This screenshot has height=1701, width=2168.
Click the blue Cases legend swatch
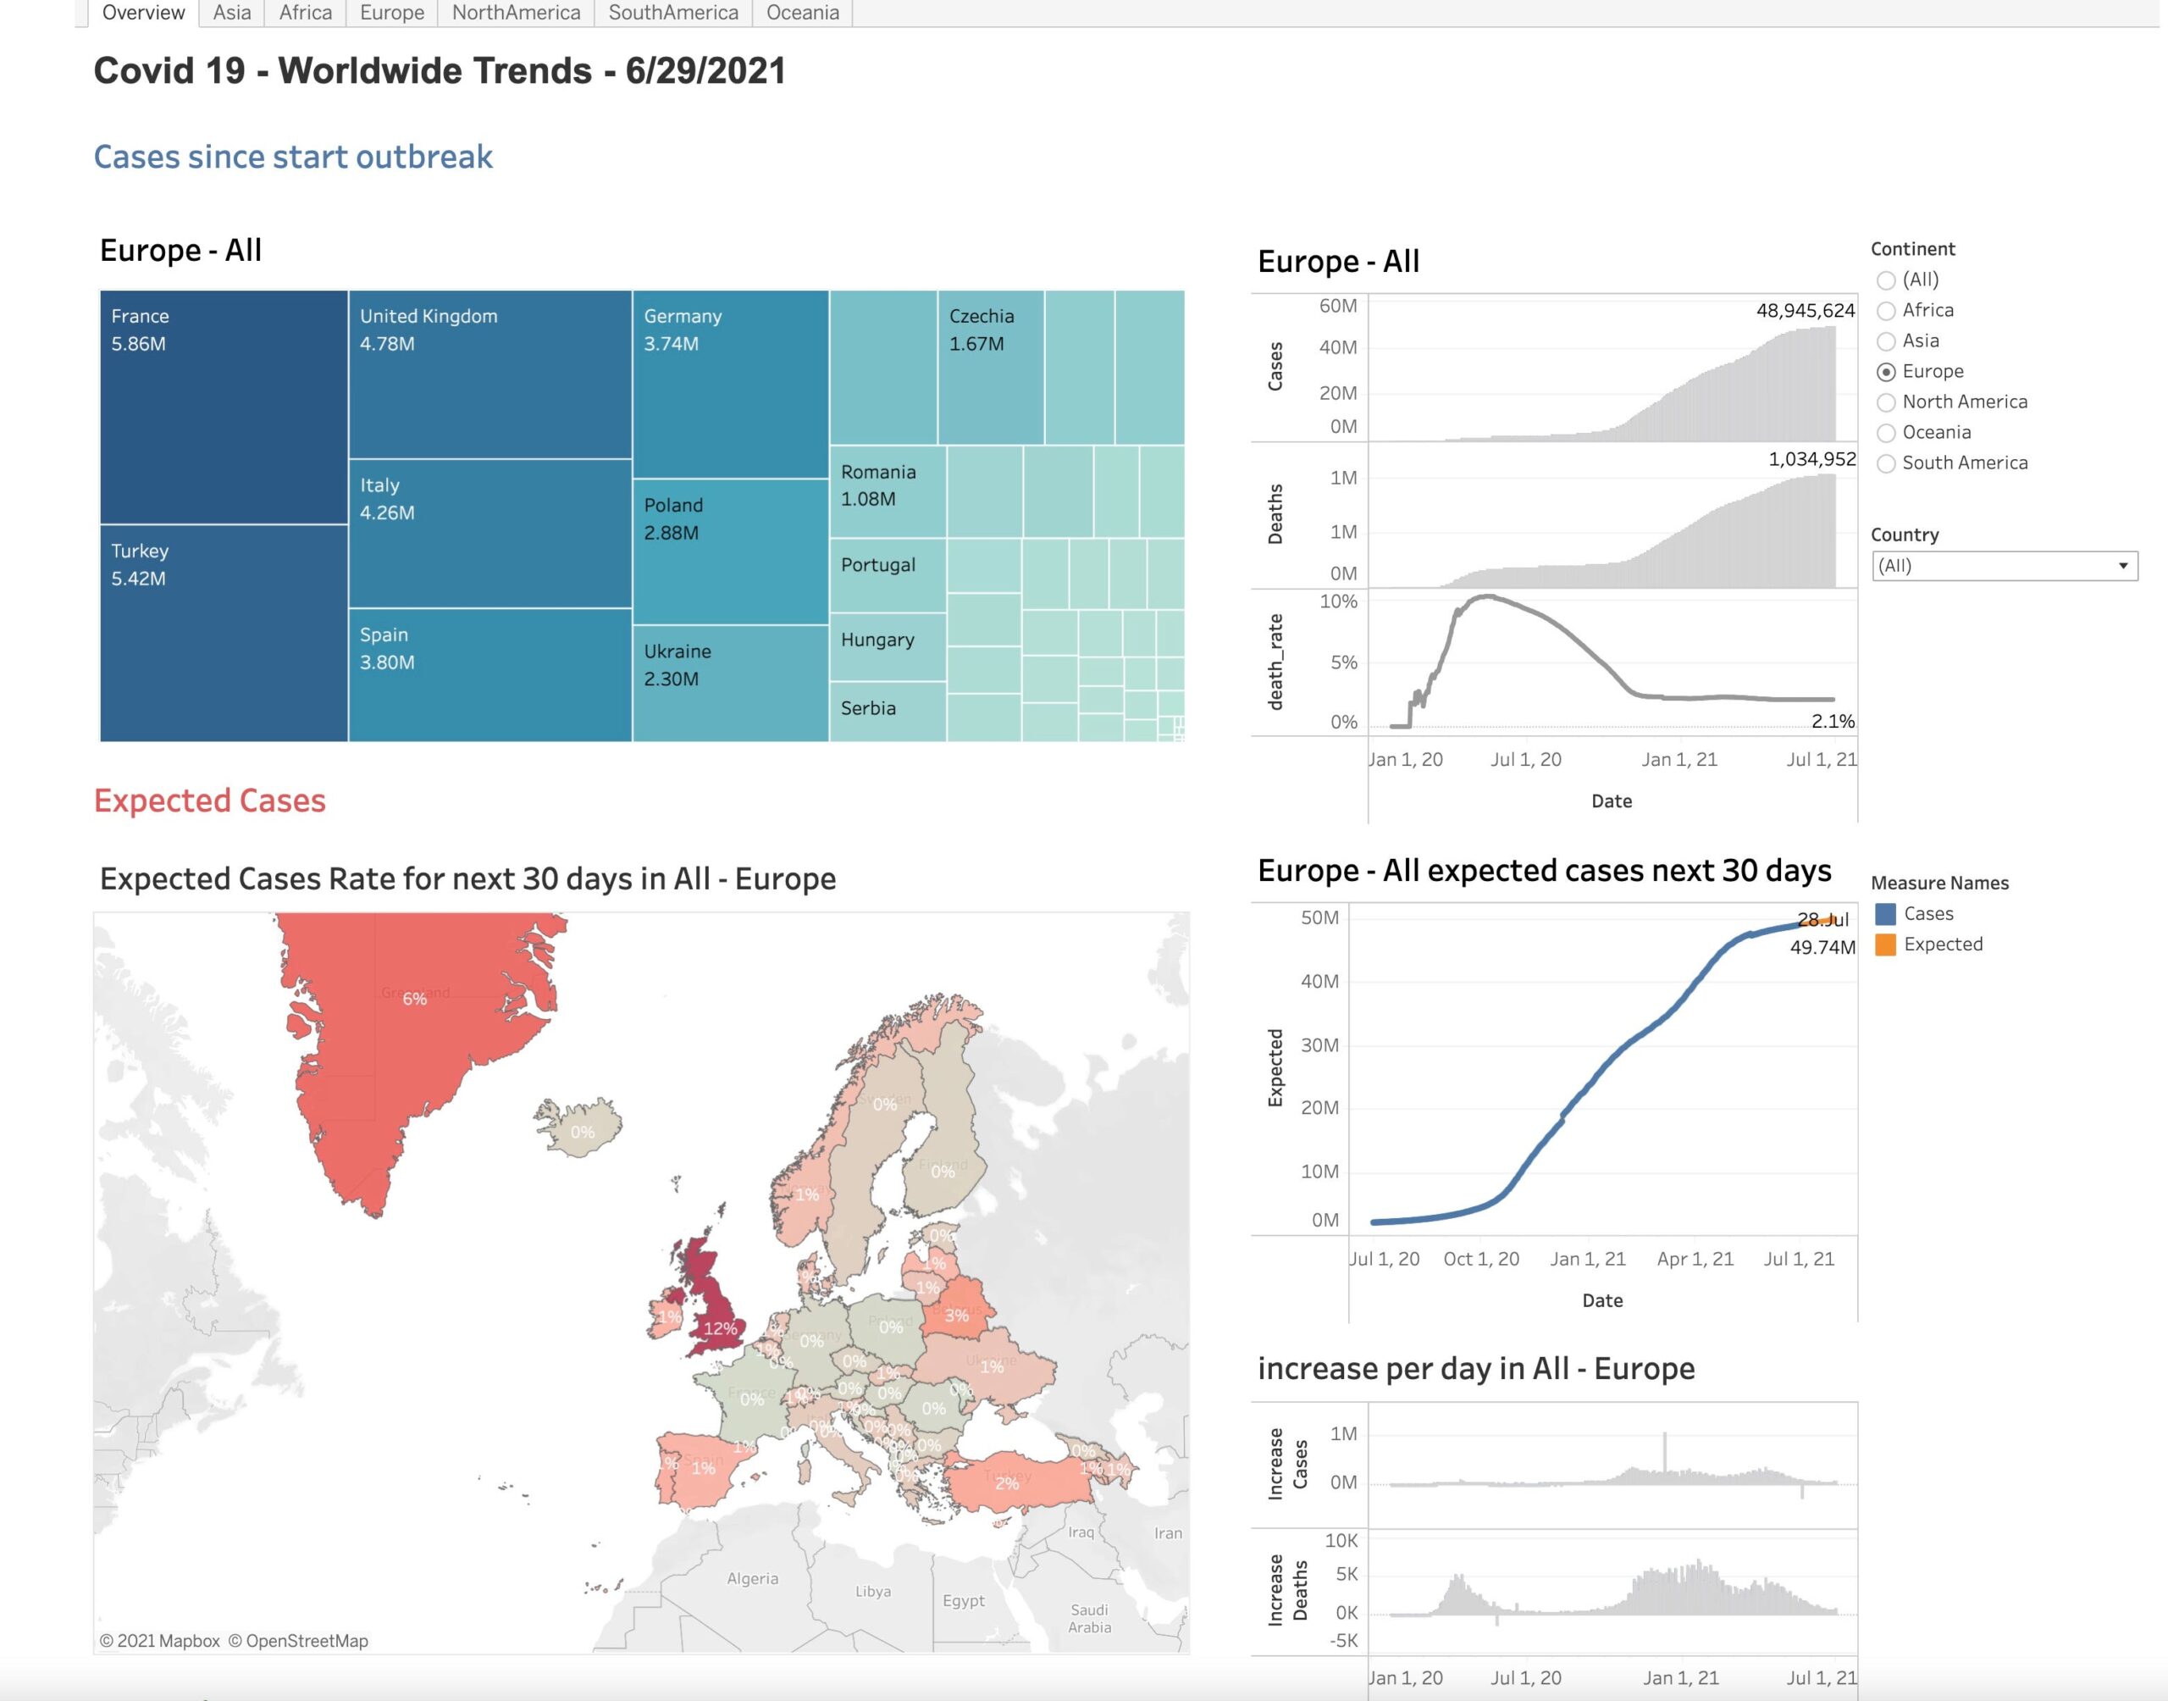(1884, 914)
